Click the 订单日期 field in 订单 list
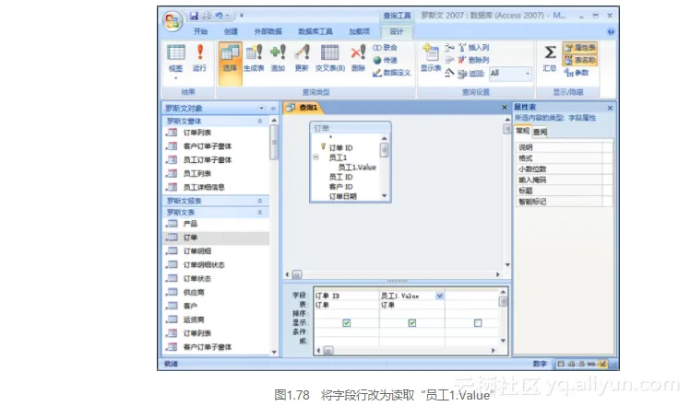 pyautogui.click(x=343, y=196)
